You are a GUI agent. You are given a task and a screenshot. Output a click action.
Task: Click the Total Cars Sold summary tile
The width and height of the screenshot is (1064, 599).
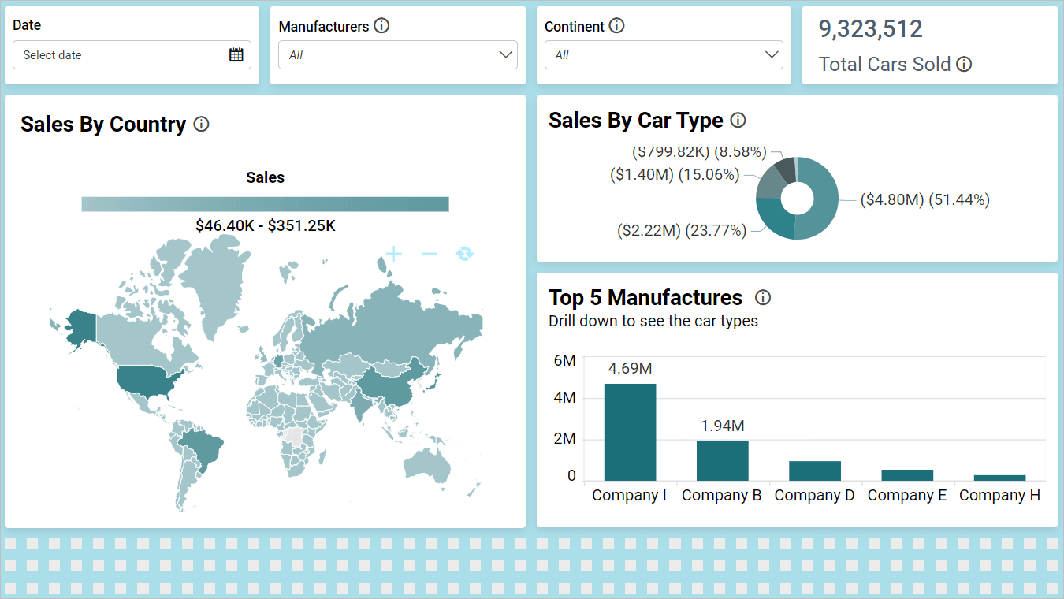929,45
